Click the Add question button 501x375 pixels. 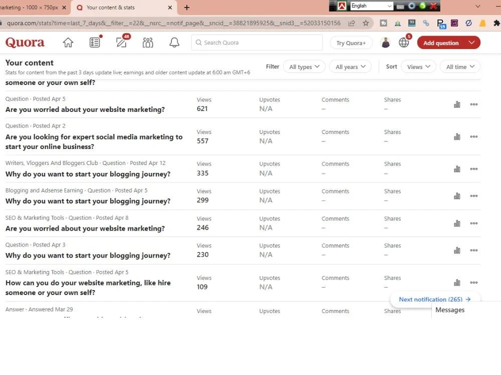(x=441, y=42)
